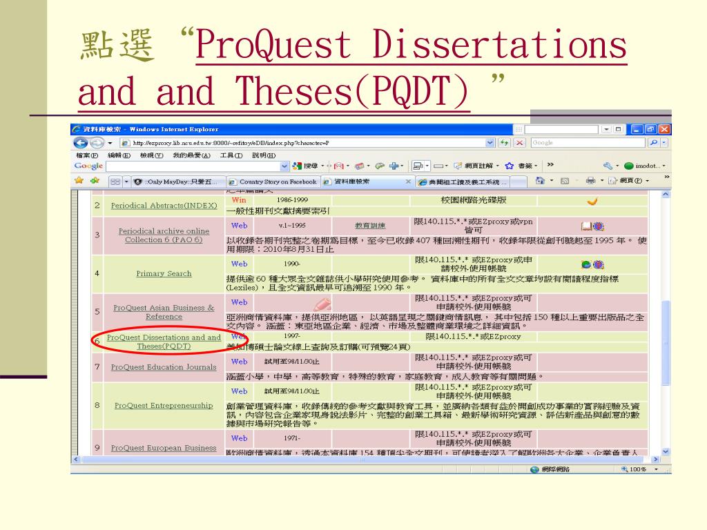This screenshot has height=530, width=707.
Task: Click the magnifier search icon
Action: tap(653, 142)
